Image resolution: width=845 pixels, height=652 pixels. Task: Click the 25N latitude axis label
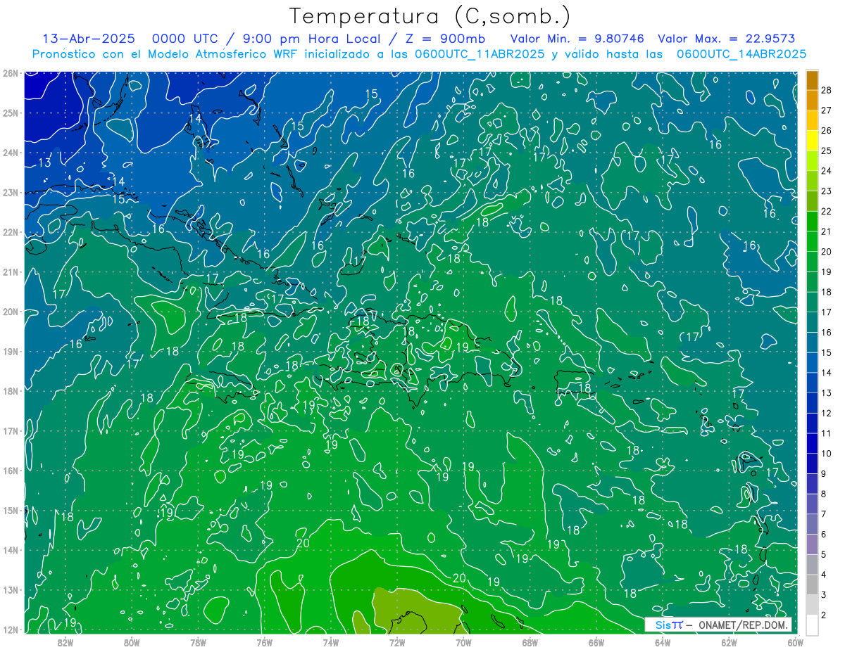(x=10, y=113)
